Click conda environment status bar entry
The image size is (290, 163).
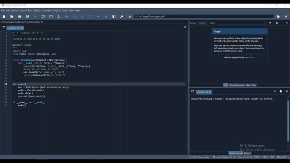pos(224,157)
